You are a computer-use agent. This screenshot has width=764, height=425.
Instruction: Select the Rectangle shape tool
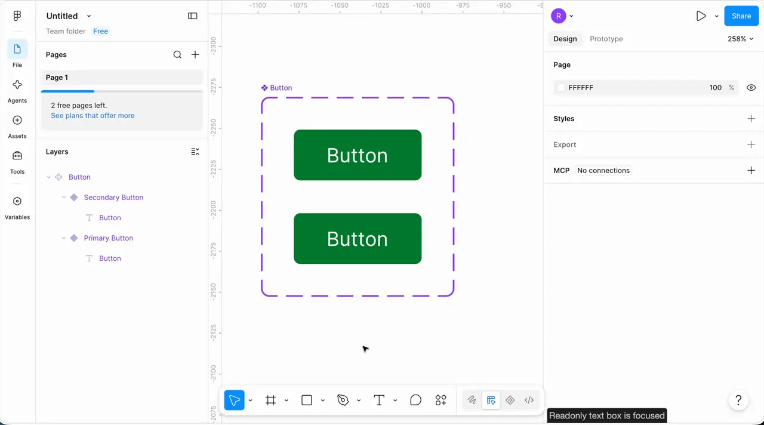(307, 400)
